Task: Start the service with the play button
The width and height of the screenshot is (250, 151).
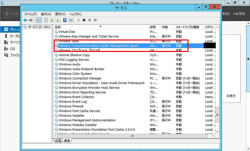Action: point(78,20)
